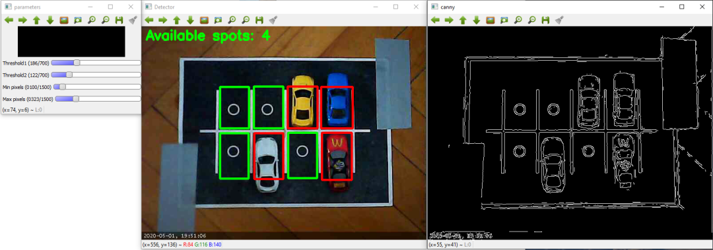Zoom out on the canny edge image
The image size is (713, 250).
pos(531,20)
